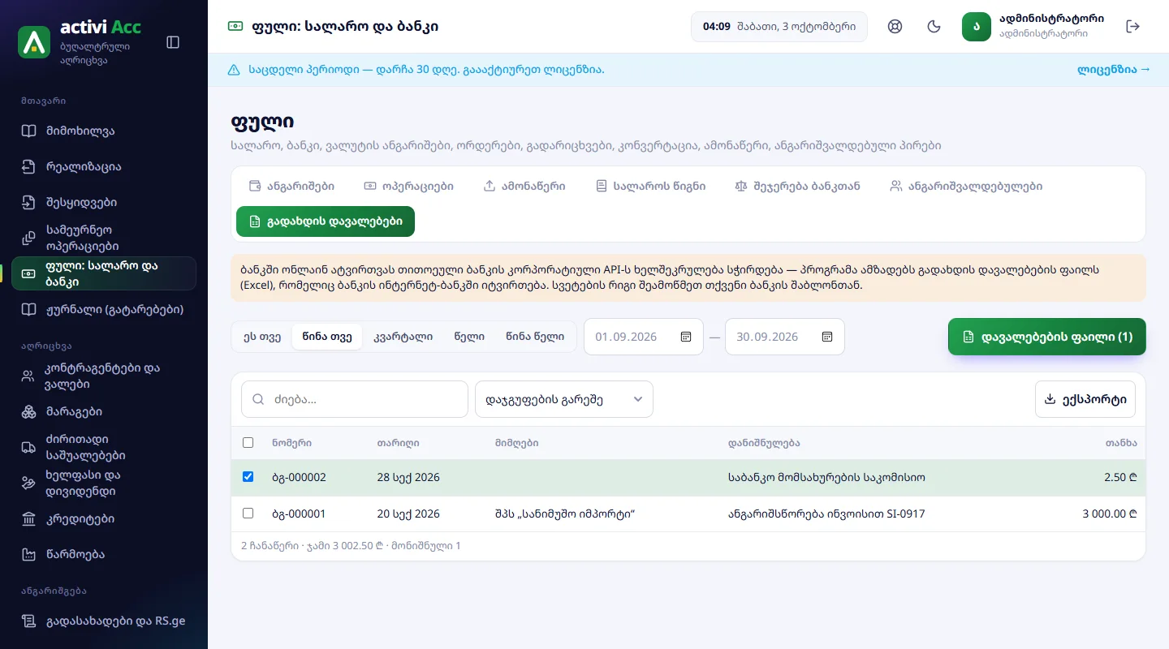Open წარმოება in sidebar
The height and width of the screenshot is (649, 1169).
(104, 554)
